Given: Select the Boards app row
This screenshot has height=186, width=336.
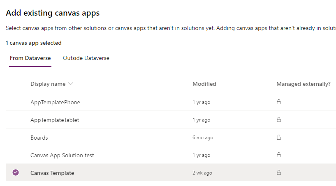Looking at the screenshot, I should click(x=39, y=138).
